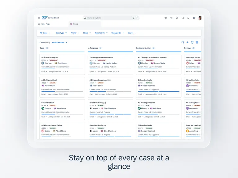The image size is (238, 178).
Task: Open AC Tripping Circuit Breaker Repeatly case
Action: (x=159, y=65)
